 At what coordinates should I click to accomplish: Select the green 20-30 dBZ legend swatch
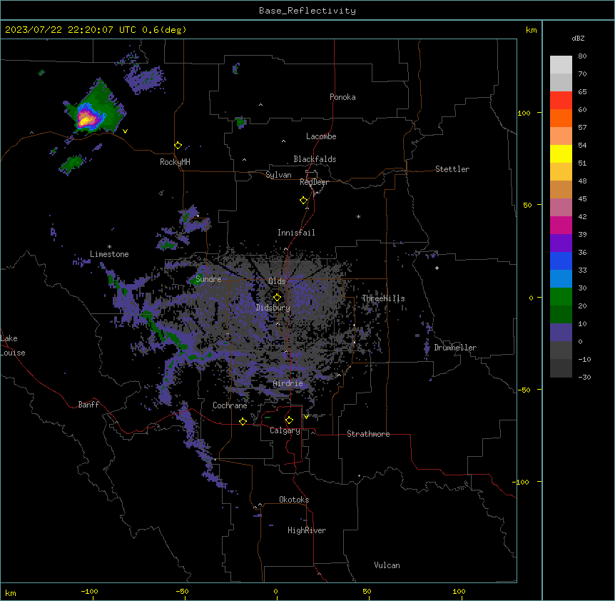pyautogui.click(x=561, y=297)
